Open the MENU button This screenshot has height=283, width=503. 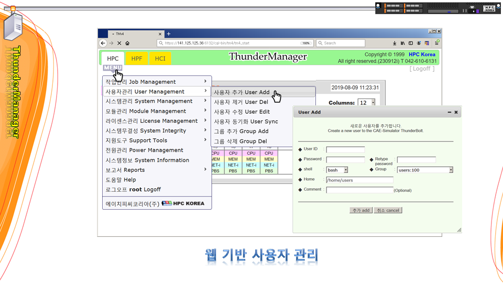[x=113, y=68]
